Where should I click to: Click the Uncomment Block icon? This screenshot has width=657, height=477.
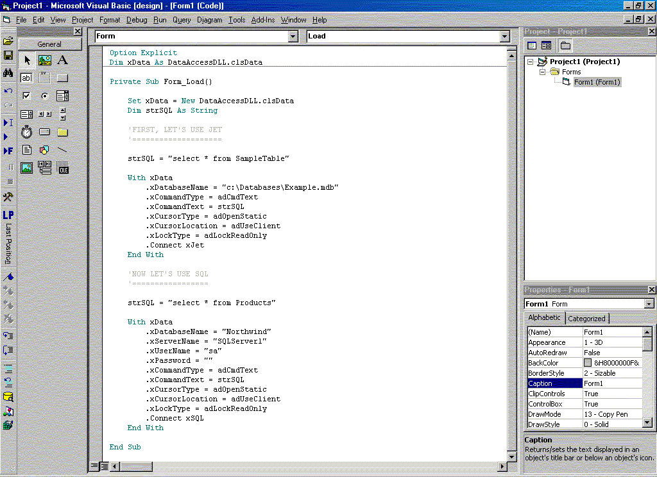(x=8, y=382)
